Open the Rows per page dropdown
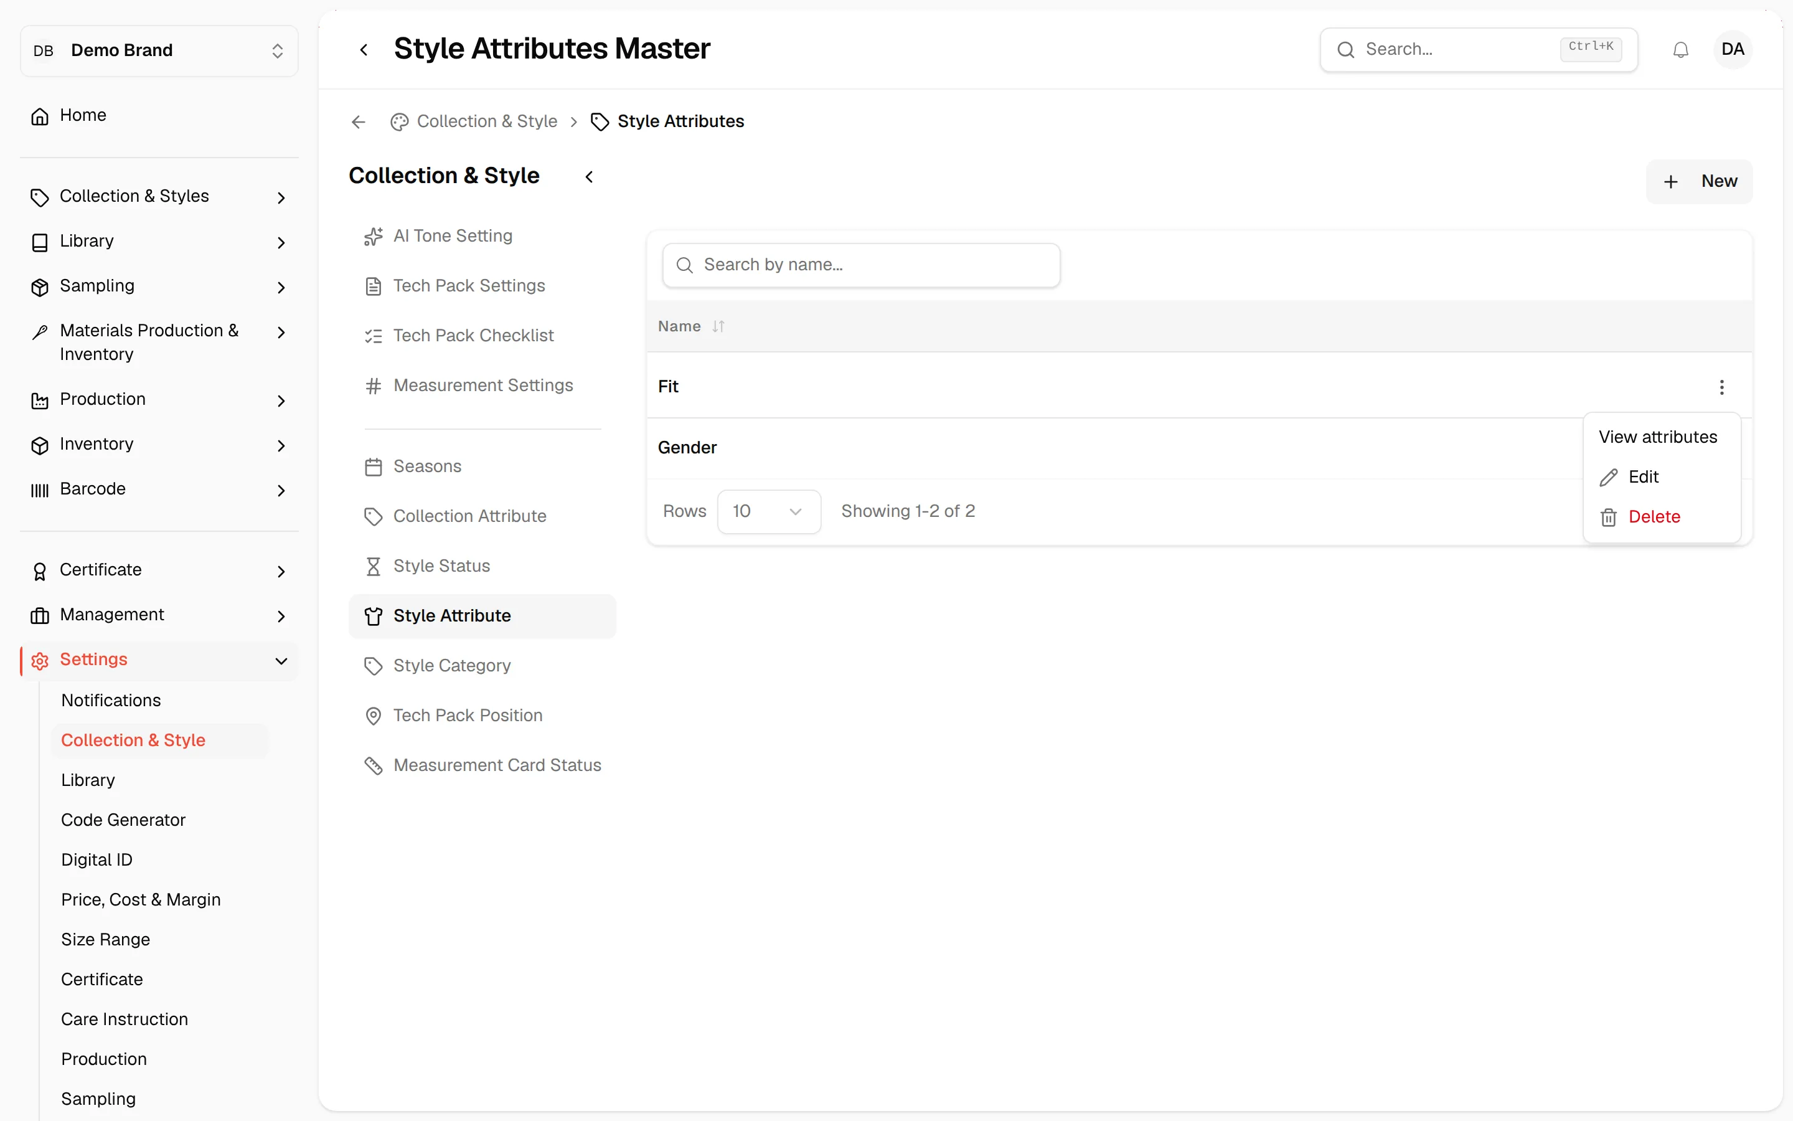The height and width of the screenshot is (1121, 1793). click(768, 511)
